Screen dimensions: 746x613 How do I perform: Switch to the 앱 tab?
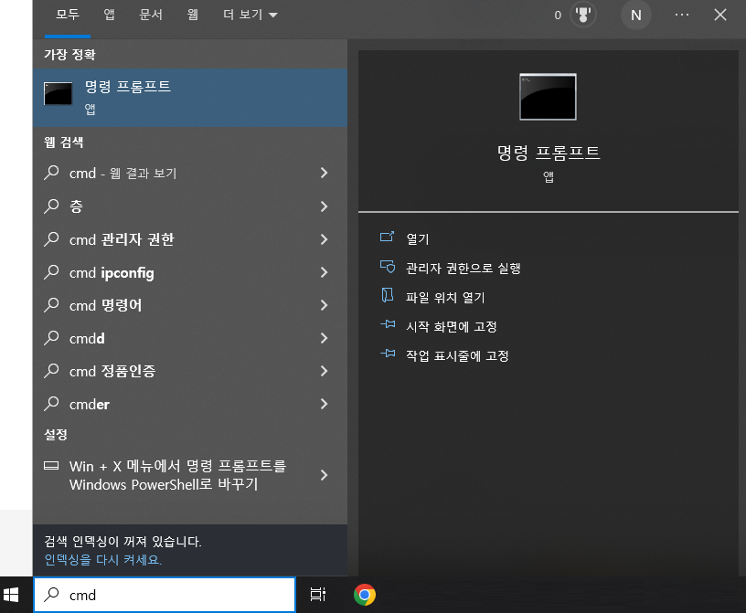110,16
